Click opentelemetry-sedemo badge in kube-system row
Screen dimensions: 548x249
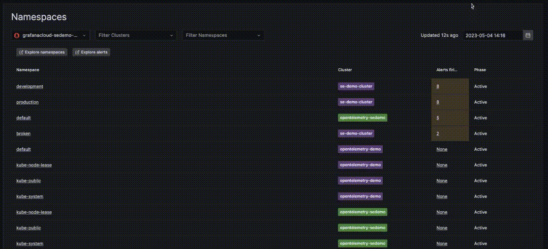click(363, 244)
